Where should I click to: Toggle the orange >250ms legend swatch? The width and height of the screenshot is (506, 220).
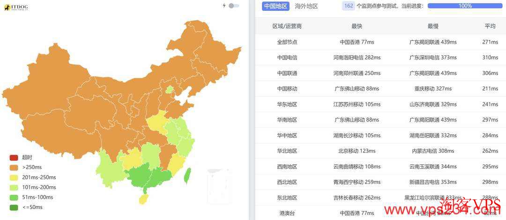coord(14,167)
